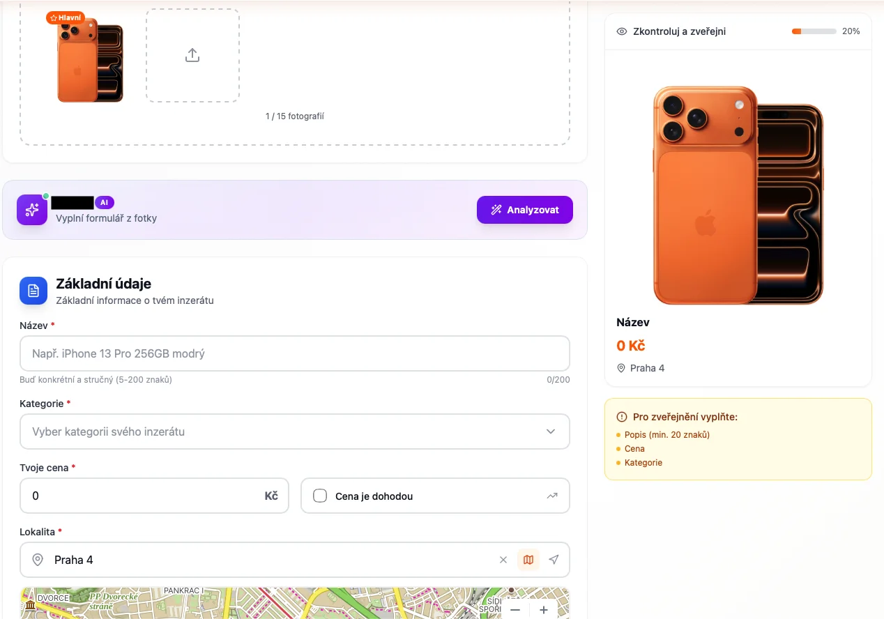Screen dimensions: 884x619
Task: Click the warning circle icon above Pro zveřejnění vyplňte
Action: (x=620, y=417)
